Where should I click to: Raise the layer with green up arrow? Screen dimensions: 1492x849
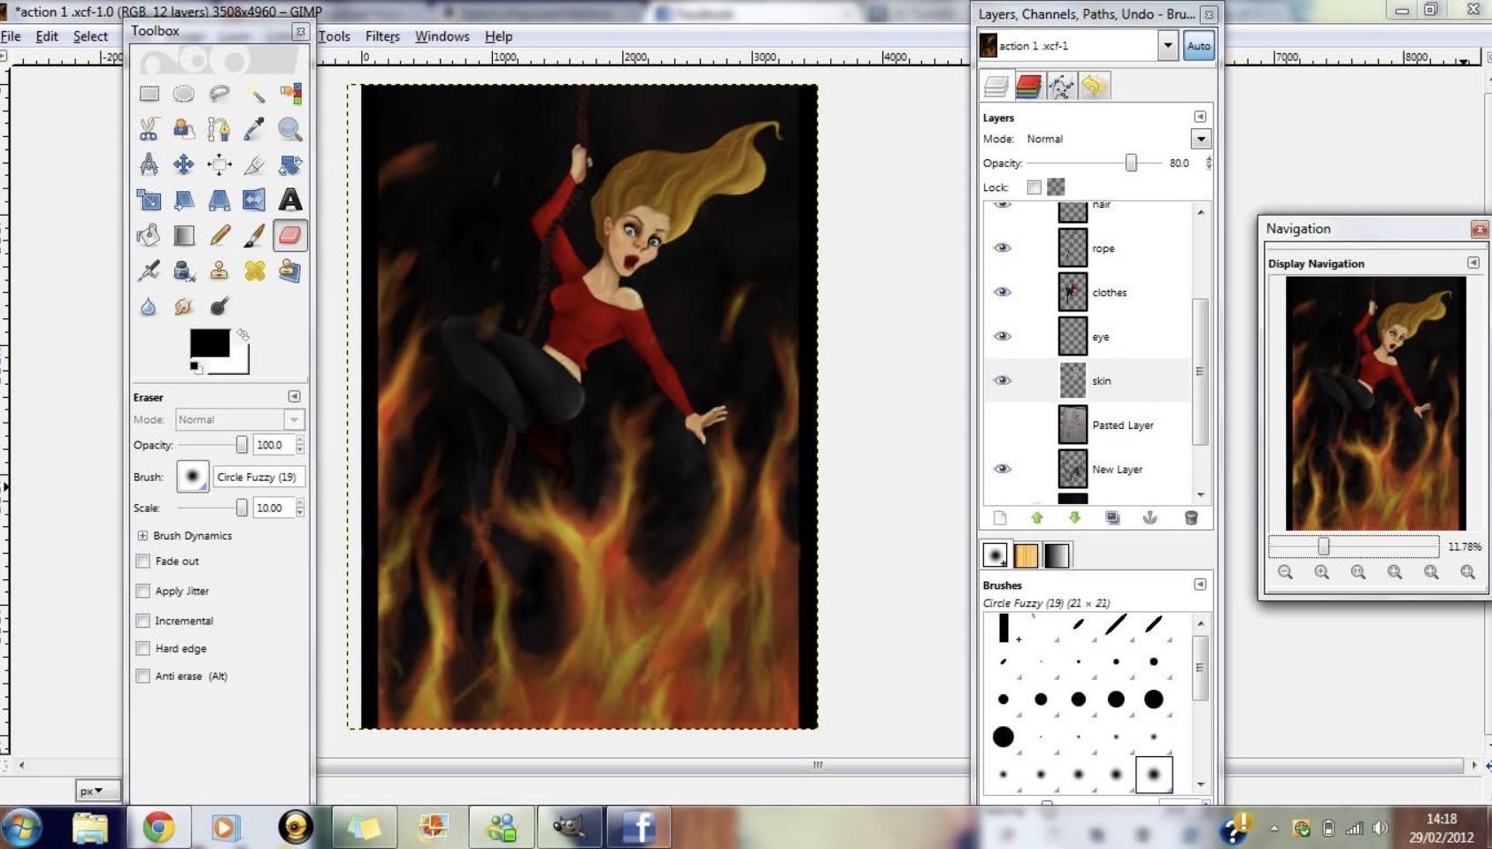(1037, 517)
